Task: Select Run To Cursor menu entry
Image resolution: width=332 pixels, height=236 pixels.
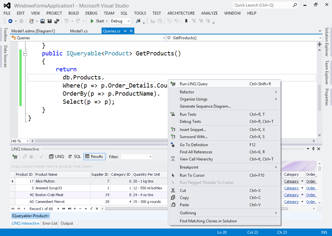Action: (x=224, y=175)
